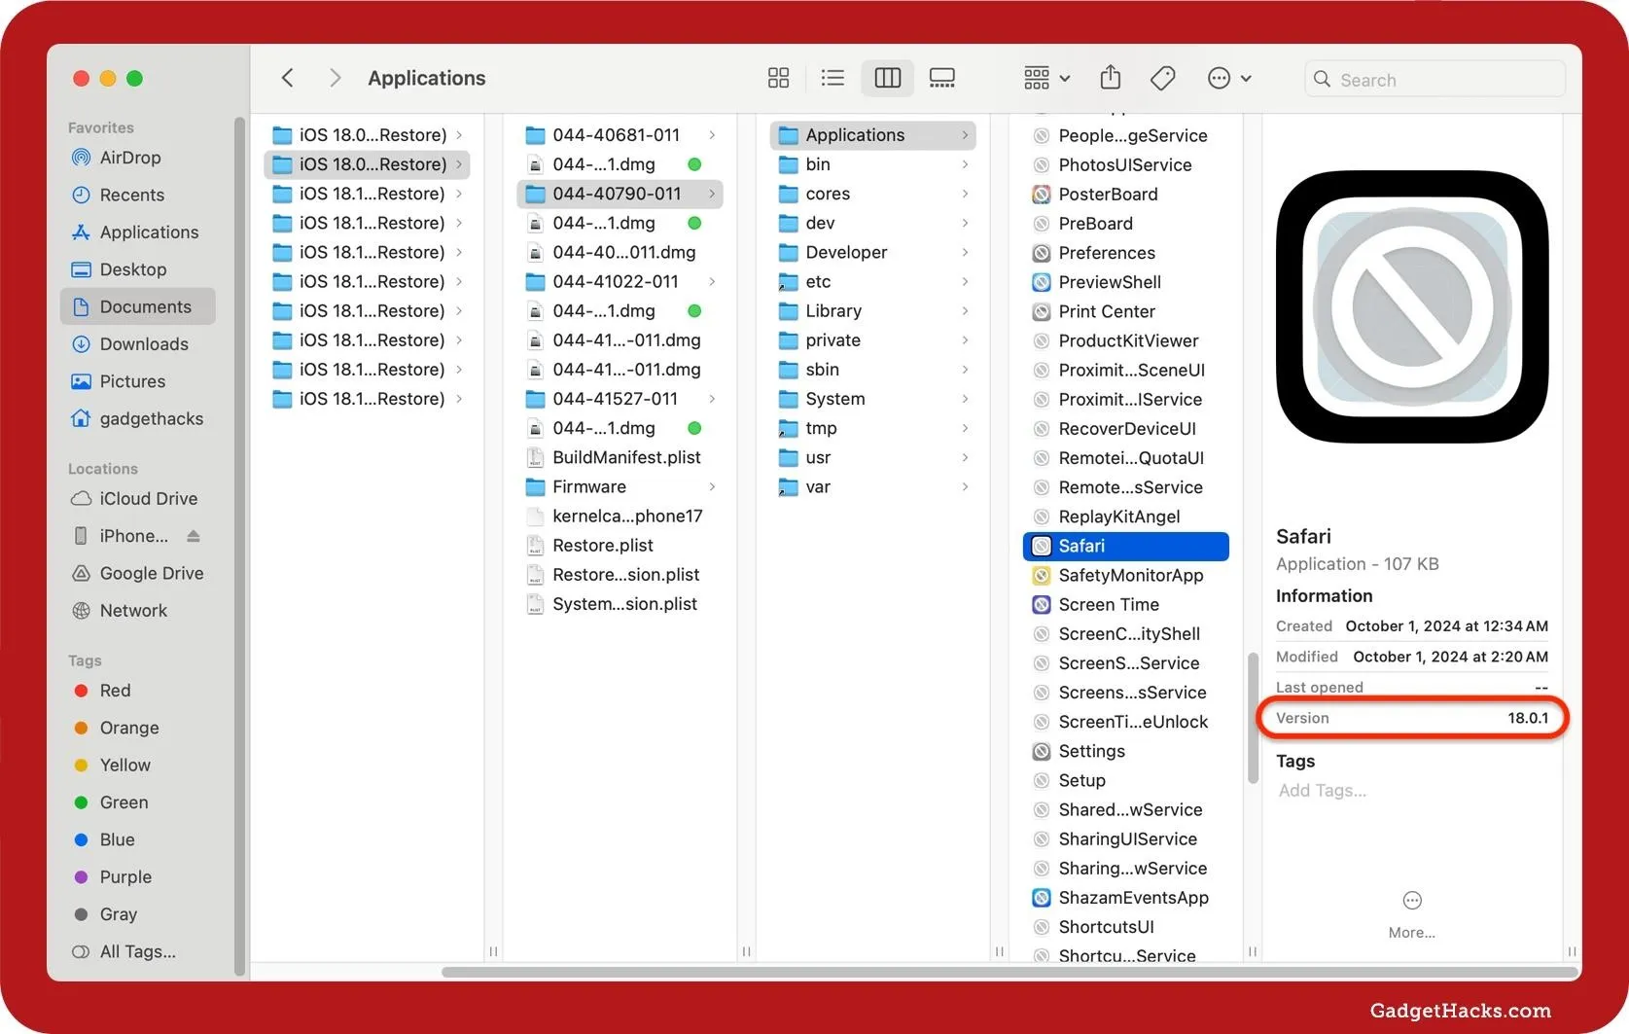Click the Search field

pos(1434,80)
